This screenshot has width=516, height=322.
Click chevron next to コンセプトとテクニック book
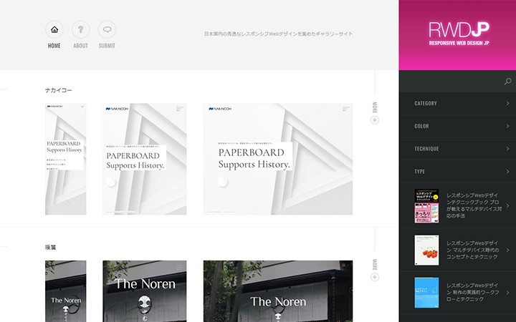pyautogui.click(x=508, y=250)
